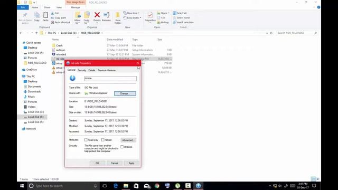
Task: Click the Search RIDE_RELOADED box
Action: 297,33
